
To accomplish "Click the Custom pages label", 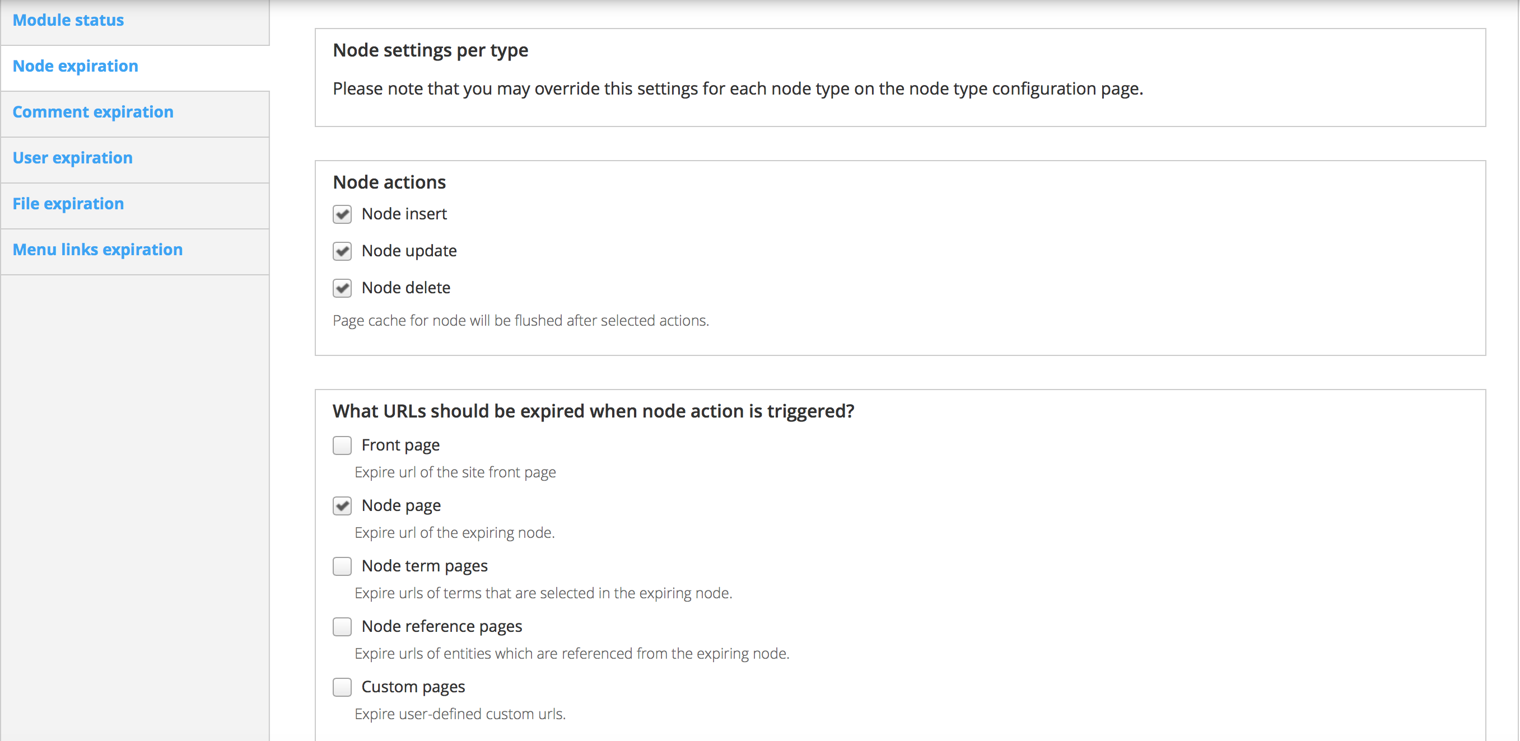I will (414, 687).
